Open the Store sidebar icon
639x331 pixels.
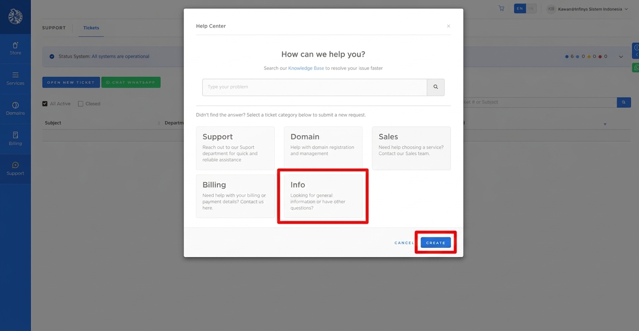15,49
